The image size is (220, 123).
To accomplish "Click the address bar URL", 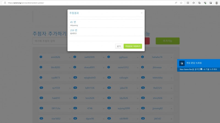I will (28, 3).
